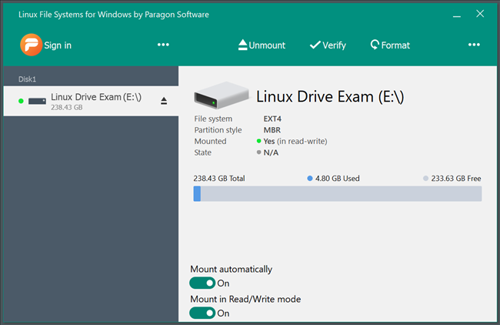Viewport: 500px width, 325px height.
Task: Open the right three-dots more options menu
Action: 474,45
